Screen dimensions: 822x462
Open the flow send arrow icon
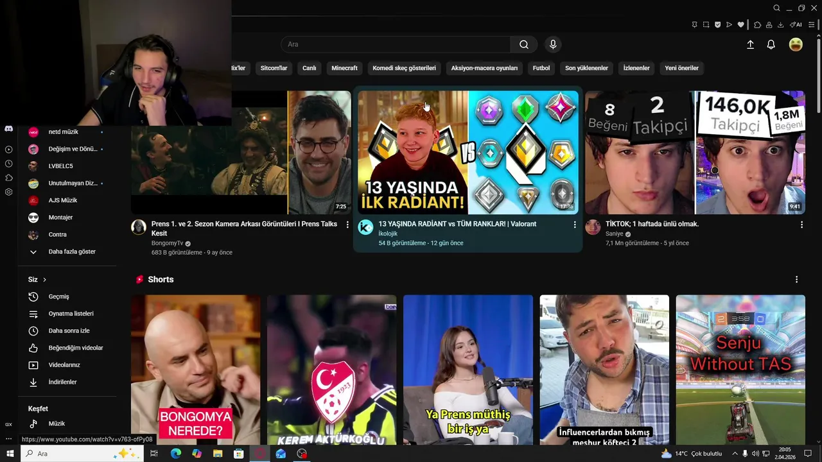[729, 25]
